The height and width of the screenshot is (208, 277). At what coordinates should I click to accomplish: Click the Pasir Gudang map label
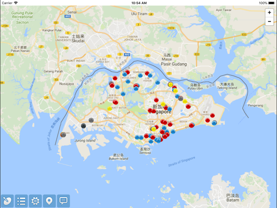[x=174, y=64]
